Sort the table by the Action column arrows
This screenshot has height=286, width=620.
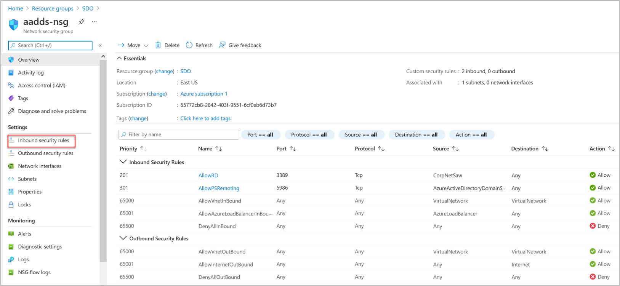(611, 149)
